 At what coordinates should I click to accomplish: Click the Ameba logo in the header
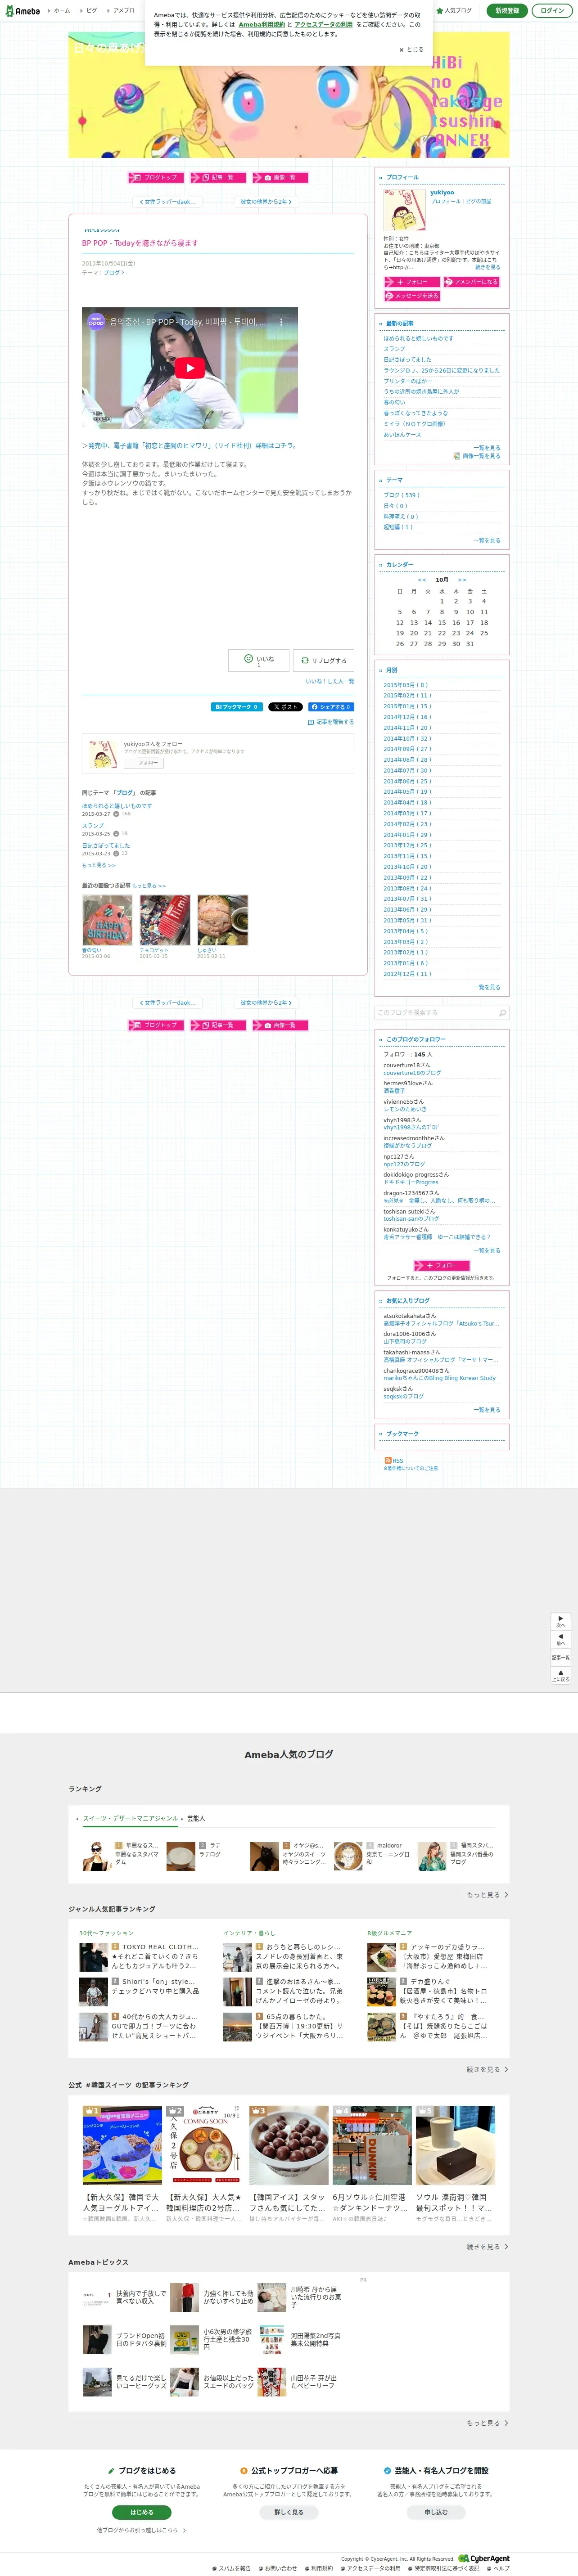[x=22, y=11]
